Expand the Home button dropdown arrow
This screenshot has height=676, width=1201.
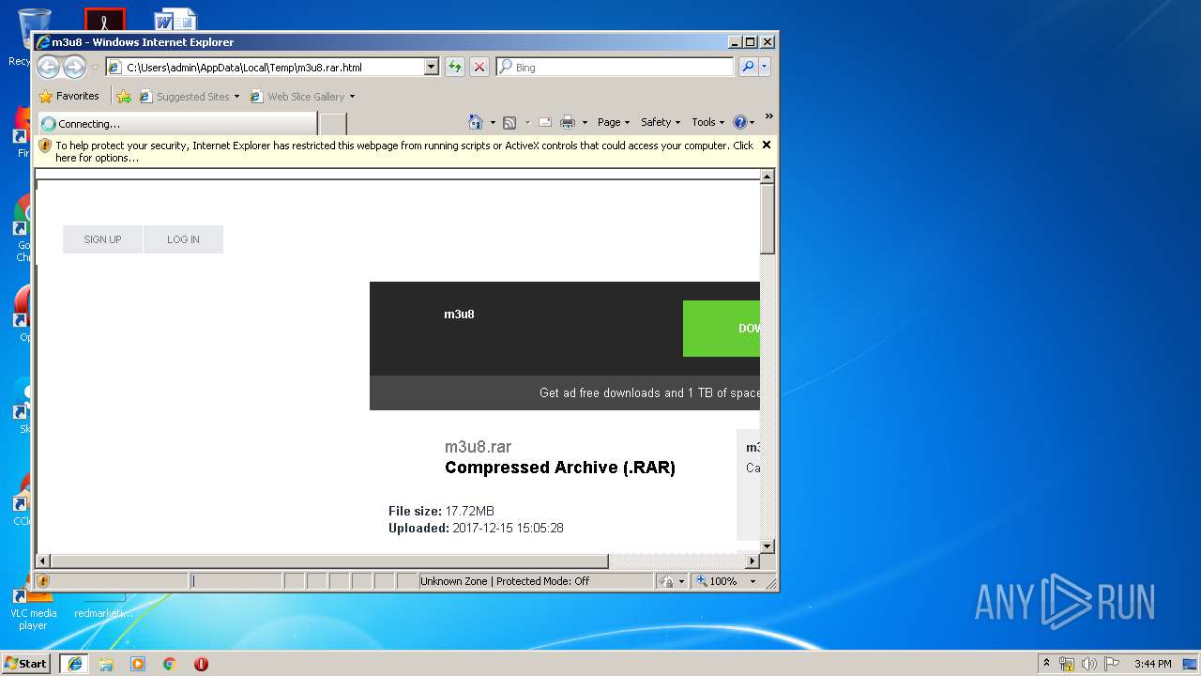click(x=493, y=122)
